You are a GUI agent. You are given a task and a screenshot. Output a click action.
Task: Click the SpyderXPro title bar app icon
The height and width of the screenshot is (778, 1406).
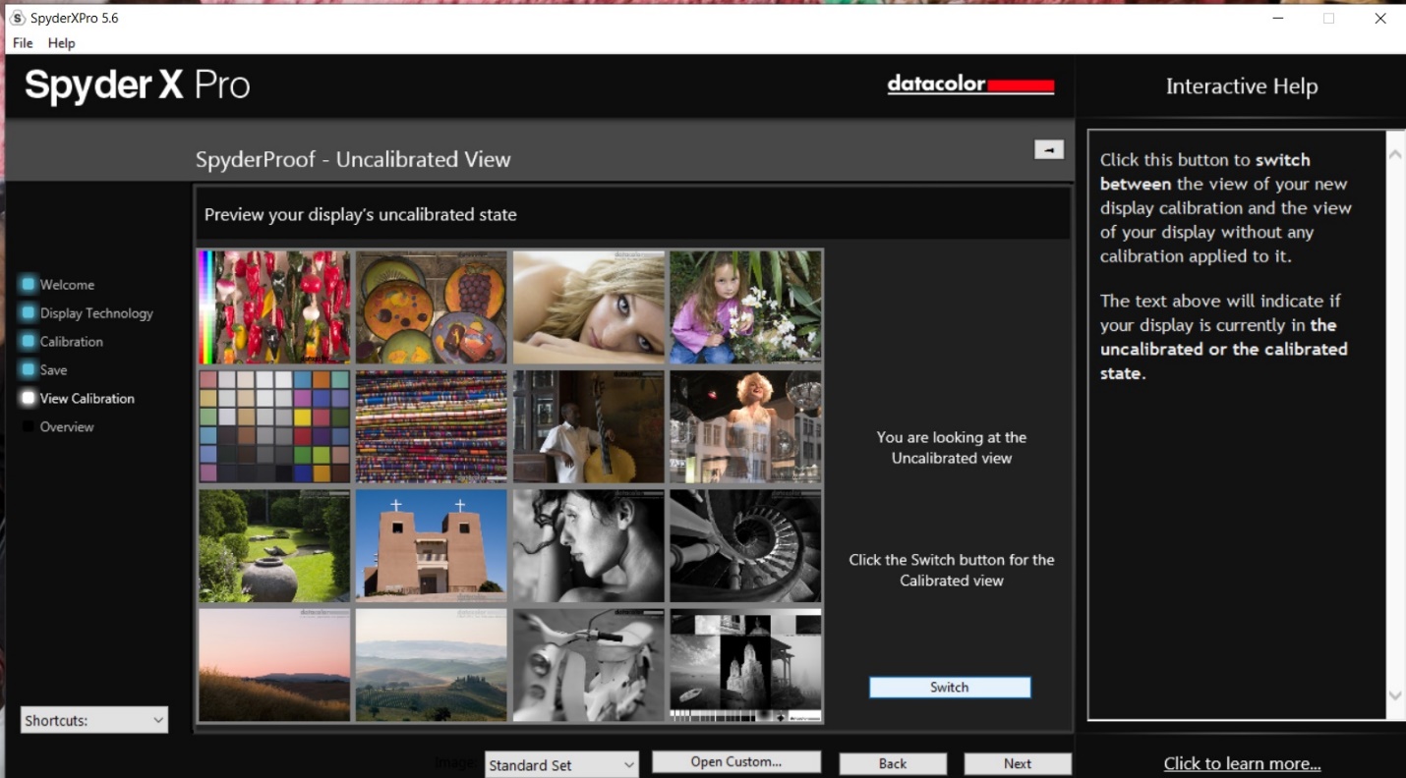point(17,18)
